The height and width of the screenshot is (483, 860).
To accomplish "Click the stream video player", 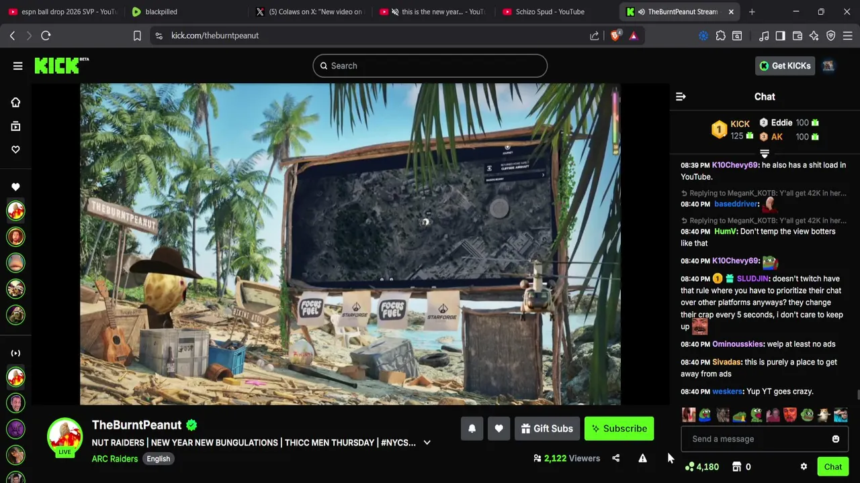I will coord(350,244).
